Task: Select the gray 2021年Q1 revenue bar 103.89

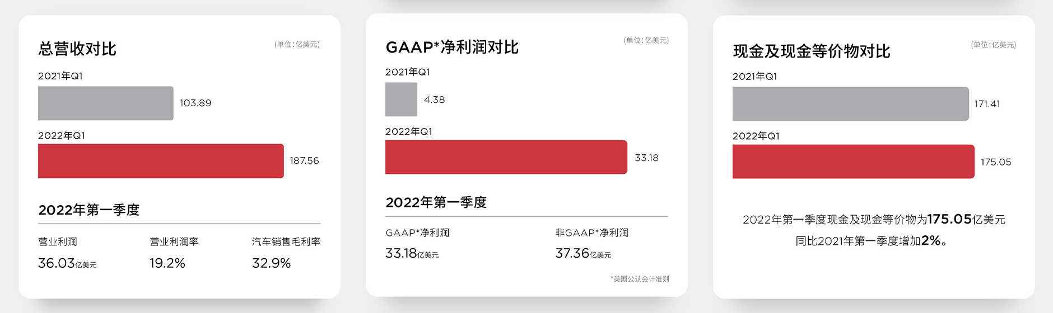Action: (x=106, y=103)
